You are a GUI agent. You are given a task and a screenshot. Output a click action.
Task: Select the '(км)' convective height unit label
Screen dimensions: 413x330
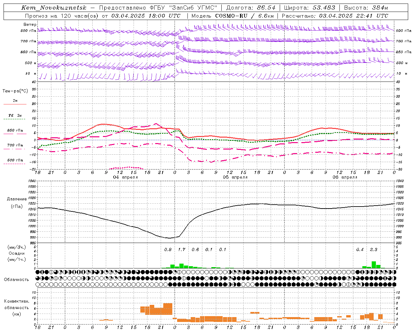tap(16, 314)
